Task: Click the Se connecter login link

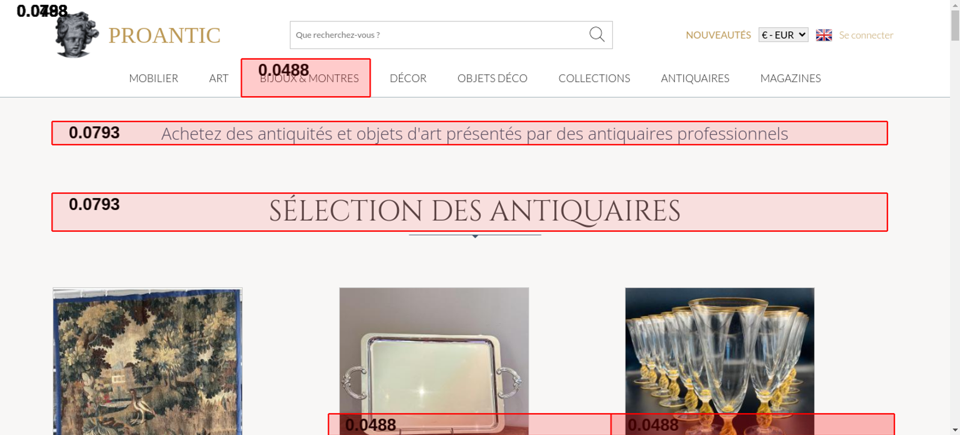Action: click(866, 35)
